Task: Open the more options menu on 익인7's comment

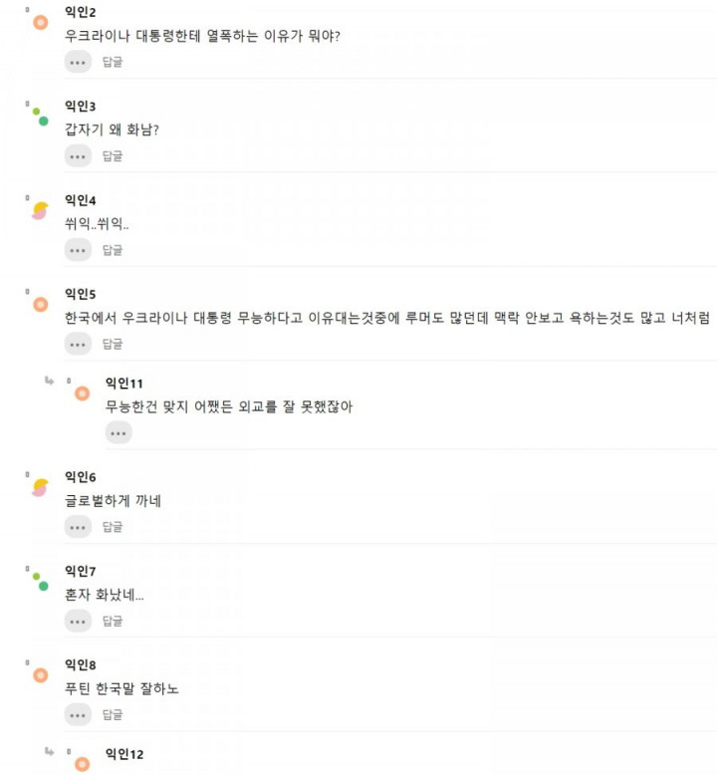Action: [x=78, y=622]
